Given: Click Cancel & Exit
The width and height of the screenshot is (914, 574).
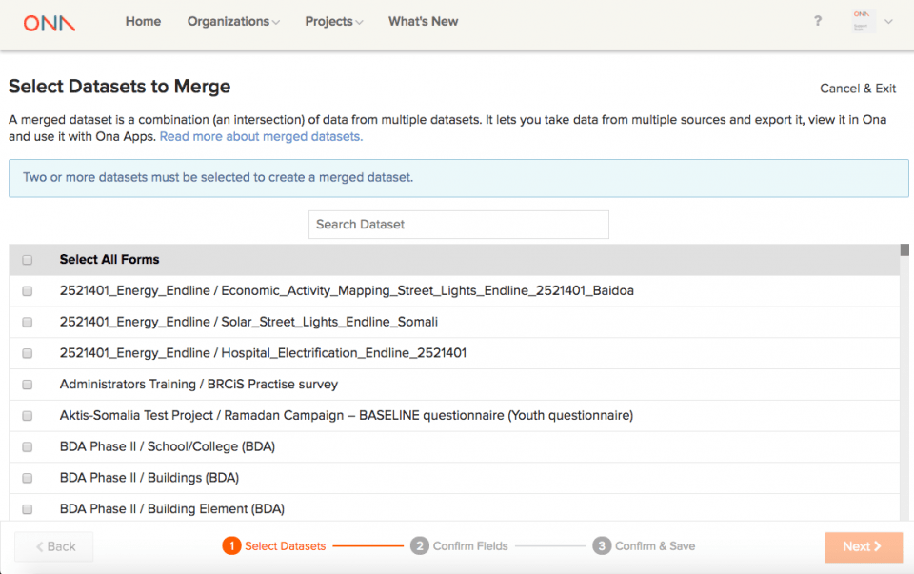Looking at the screenshot, I should (857, 89).
